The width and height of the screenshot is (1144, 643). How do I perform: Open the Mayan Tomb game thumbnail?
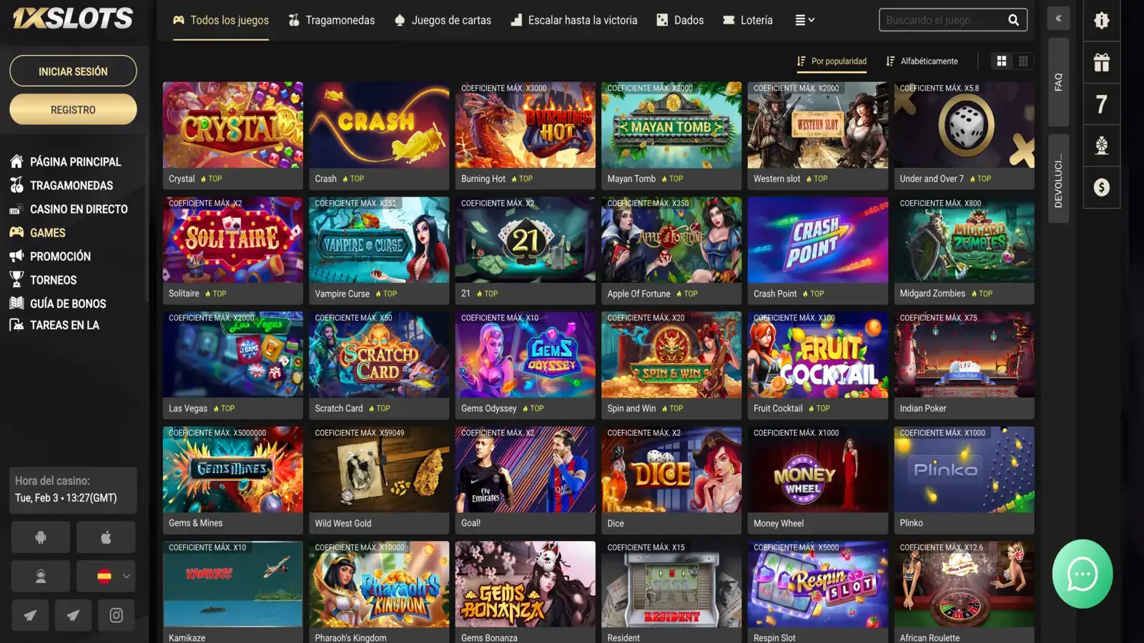point(671,126)
